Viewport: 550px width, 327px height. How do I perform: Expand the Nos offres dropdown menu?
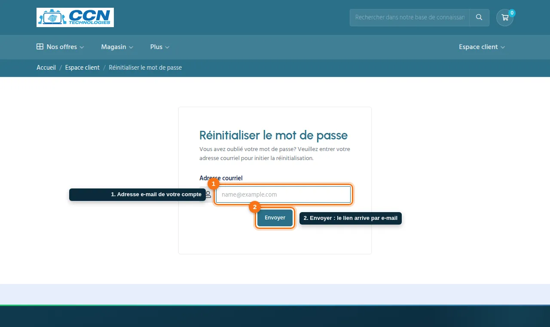coord(61,47)
